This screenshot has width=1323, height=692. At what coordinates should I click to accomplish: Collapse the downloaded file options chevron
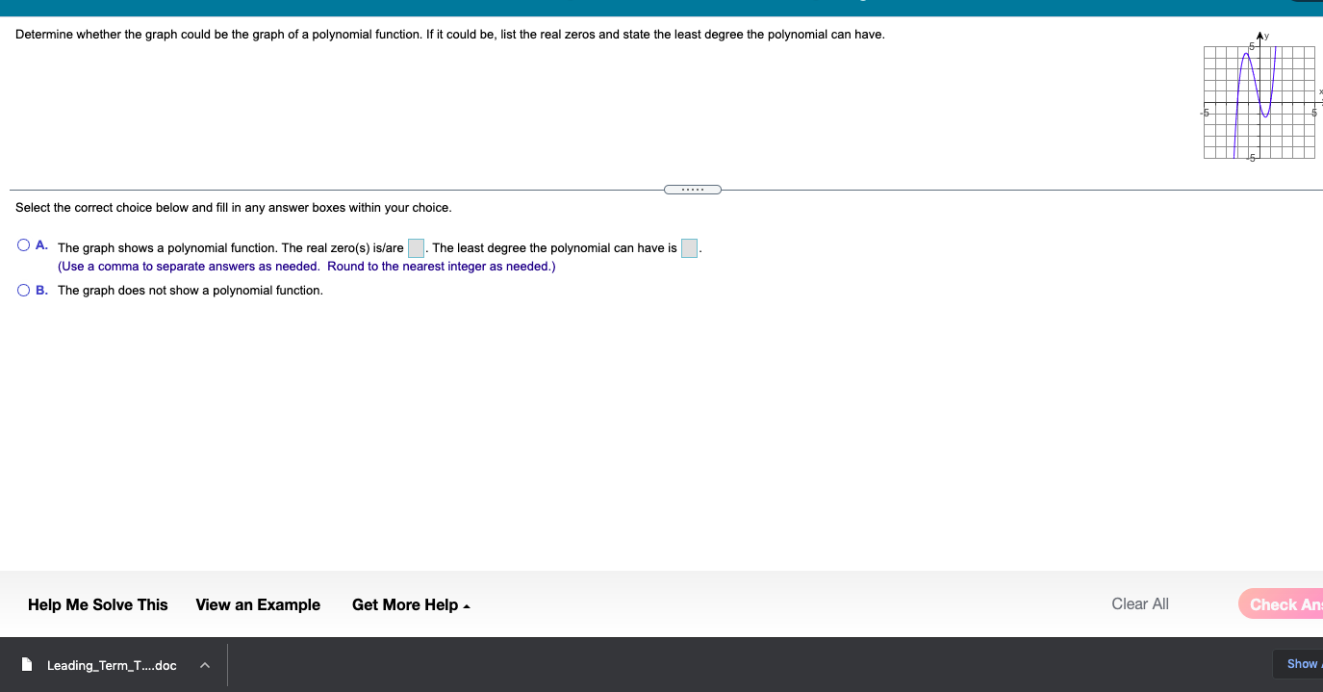click(203, 665)
